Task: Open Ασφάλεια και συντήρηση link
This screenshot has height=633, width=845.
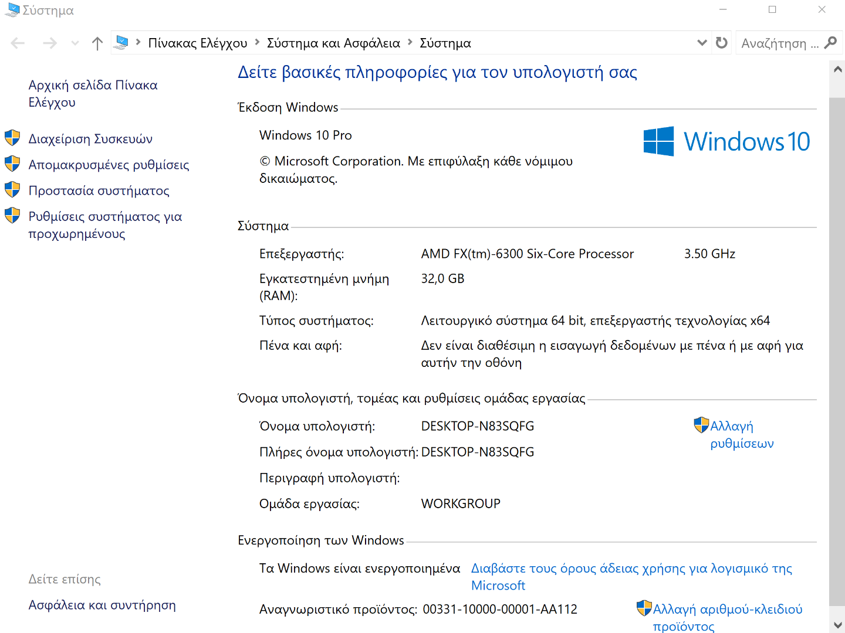Action: tap(102, 605)
